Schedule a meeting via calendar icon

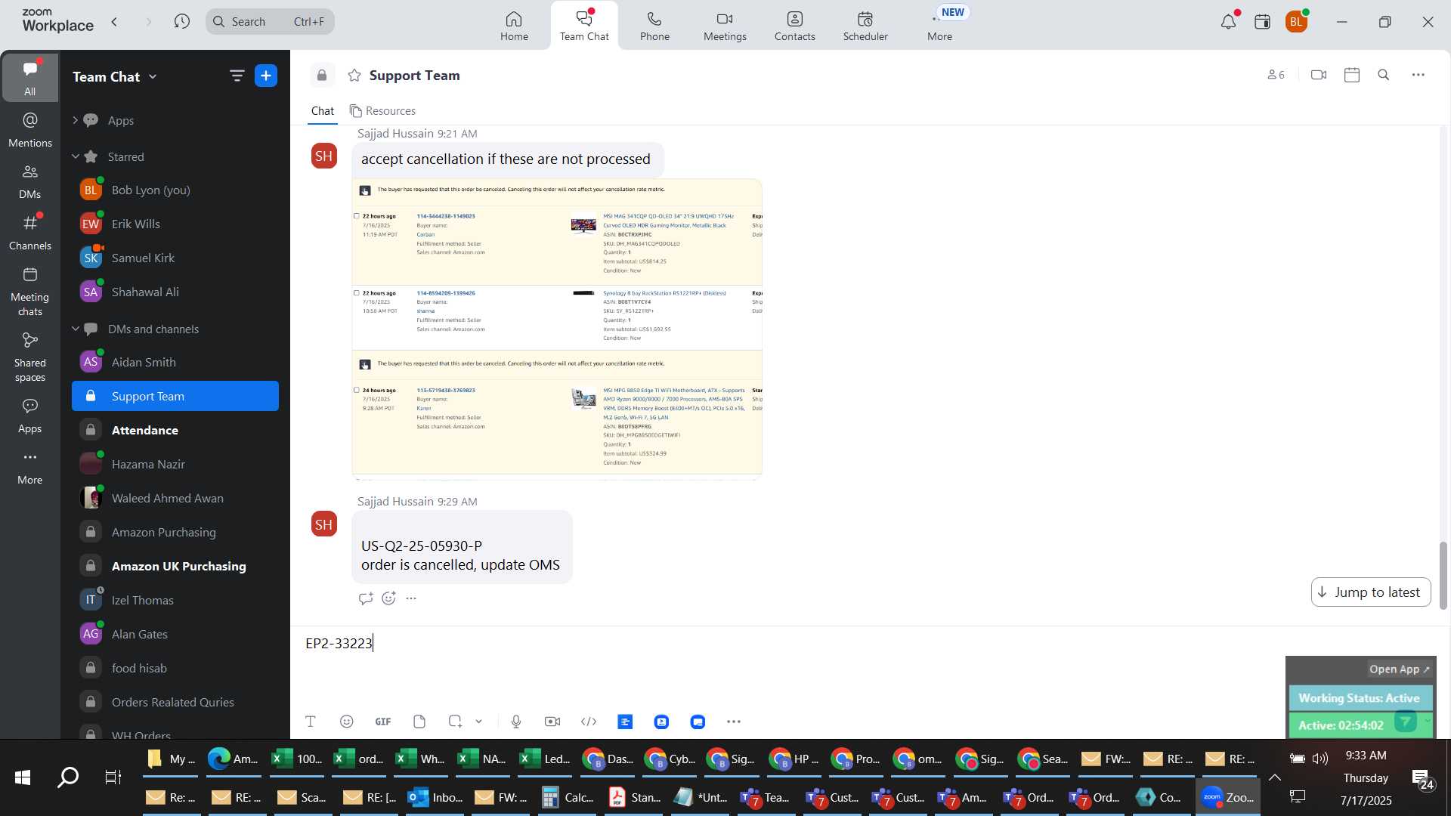pyautogui.click(x=1352, y=75)
